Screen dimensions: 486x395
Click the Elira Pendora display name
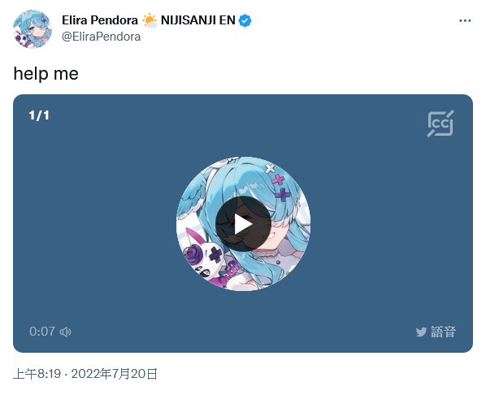pos(100,20)
